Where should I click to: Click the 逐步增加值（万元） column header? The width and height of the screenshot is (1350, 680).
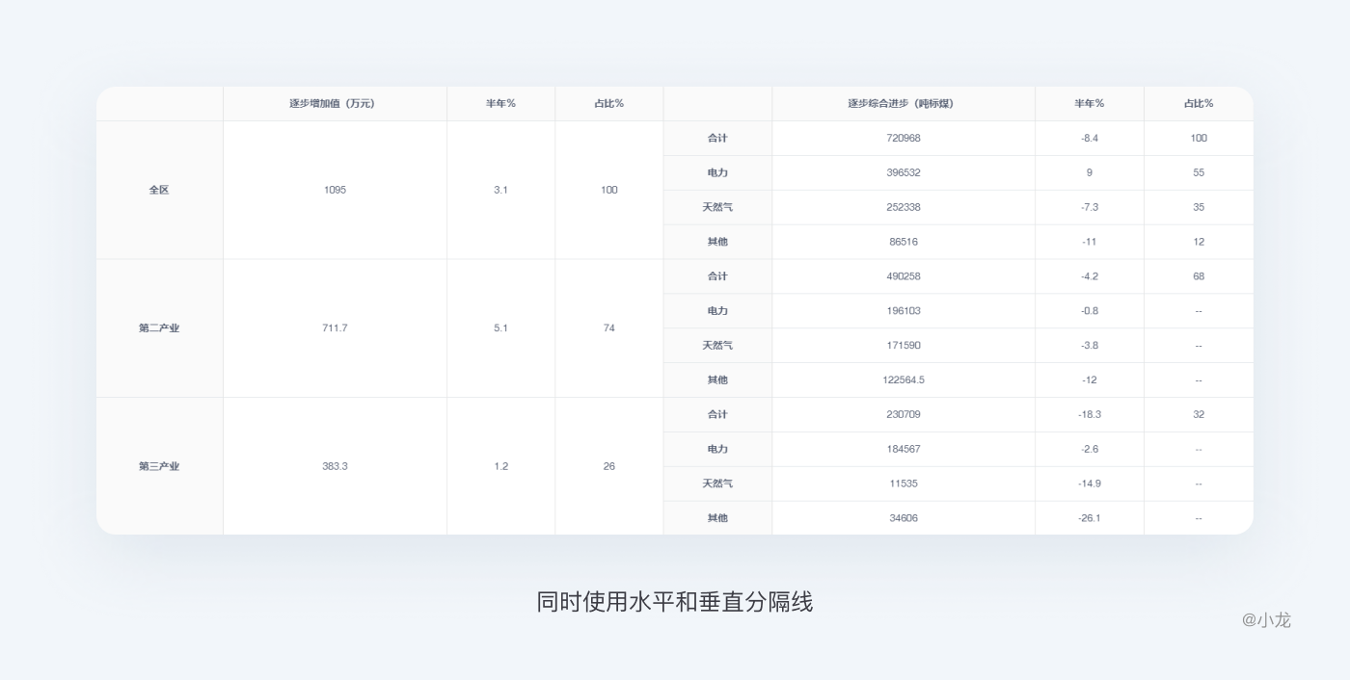click(x=334, y=103)
